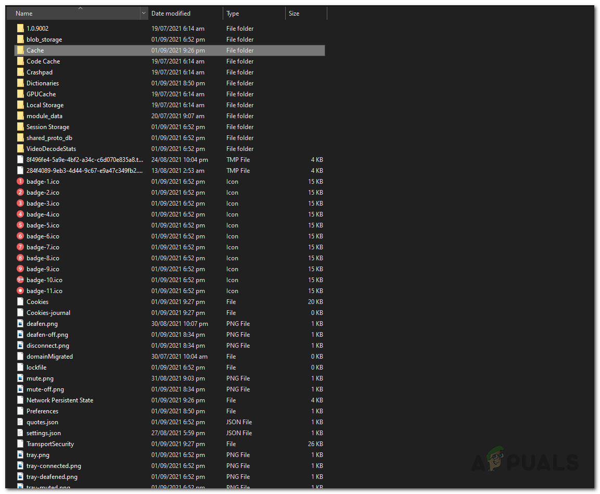Select the shared_proto_db folder name

[x=49, y=138]
